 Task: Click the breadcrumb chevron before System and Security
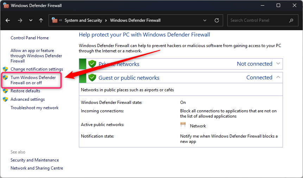coord(61,20)
